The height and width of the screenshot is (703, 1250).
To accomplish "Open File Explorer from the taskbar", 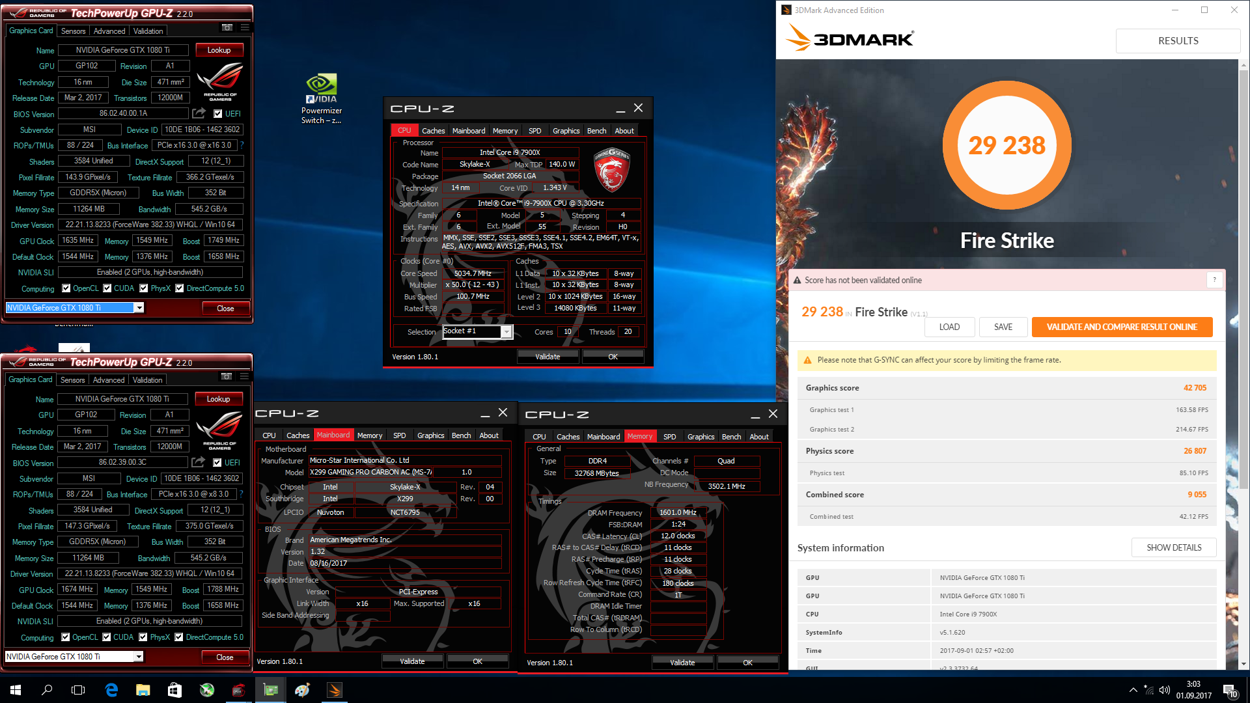I will pos(143,690).
